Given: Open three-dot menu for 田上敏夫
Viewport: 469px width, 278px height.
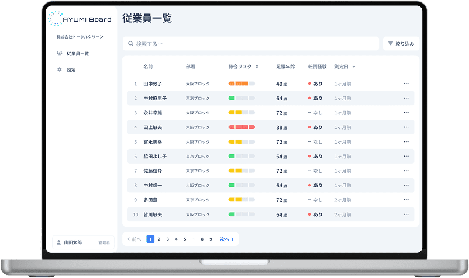Looking at the screenshot, I should point(406,127).
